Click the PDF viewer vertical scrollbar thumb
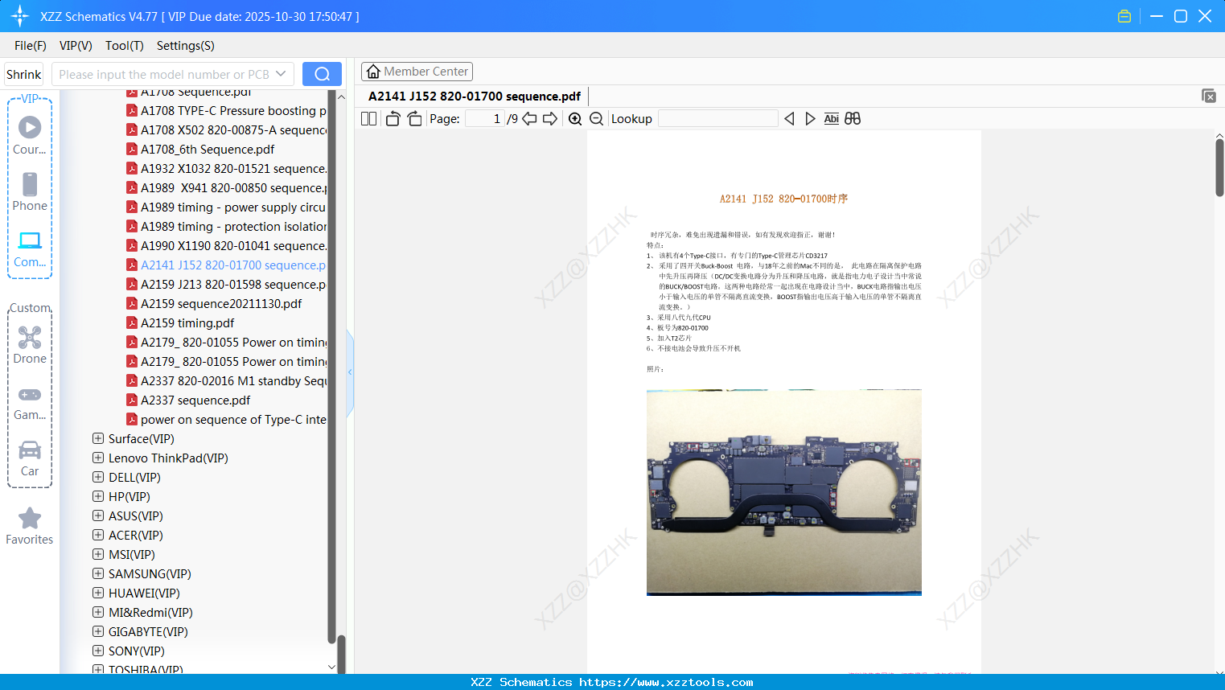The width and height of the screenshot is (1225, 690). click(1219, 168)
